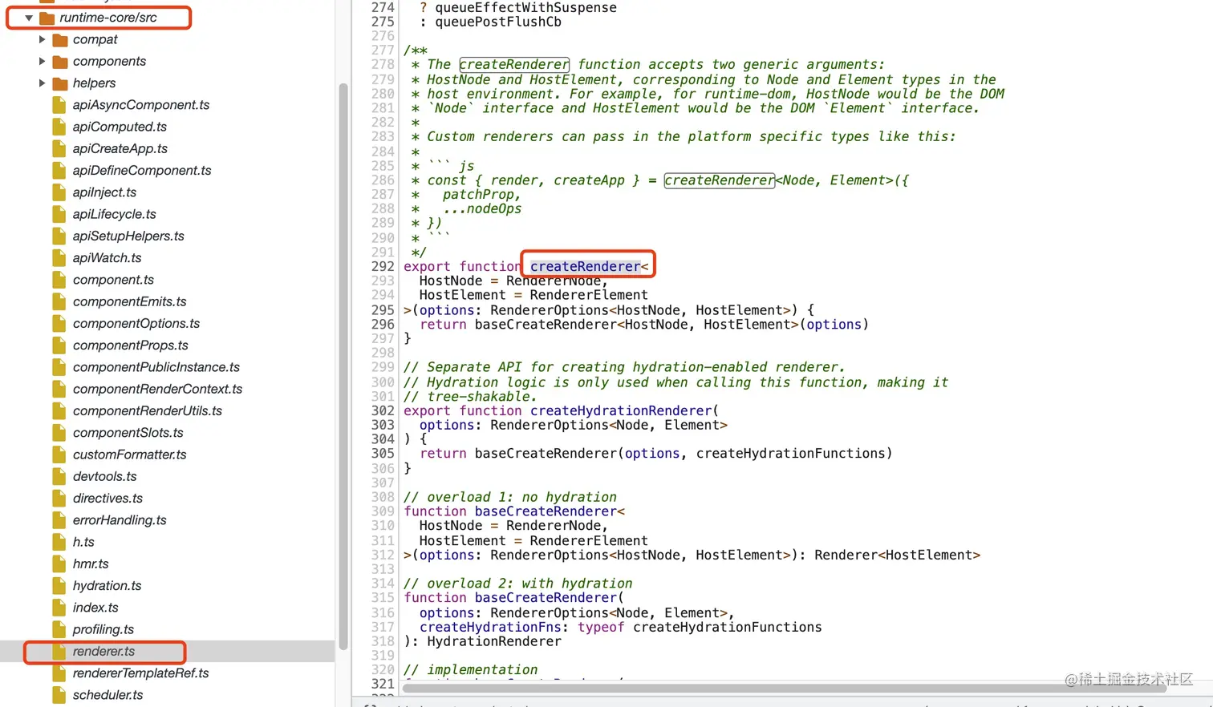Screen dimensions: 1213x707
Task: Click the componentSlots.ts file icon
Action: pos(59,432)
